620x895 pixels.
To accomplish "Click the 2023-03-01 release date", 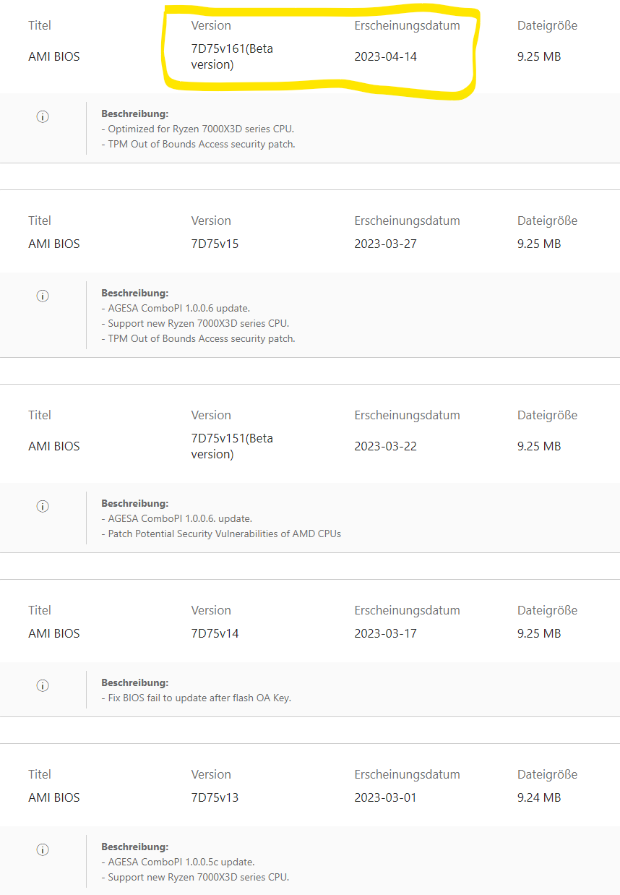I will coord(385,797).
